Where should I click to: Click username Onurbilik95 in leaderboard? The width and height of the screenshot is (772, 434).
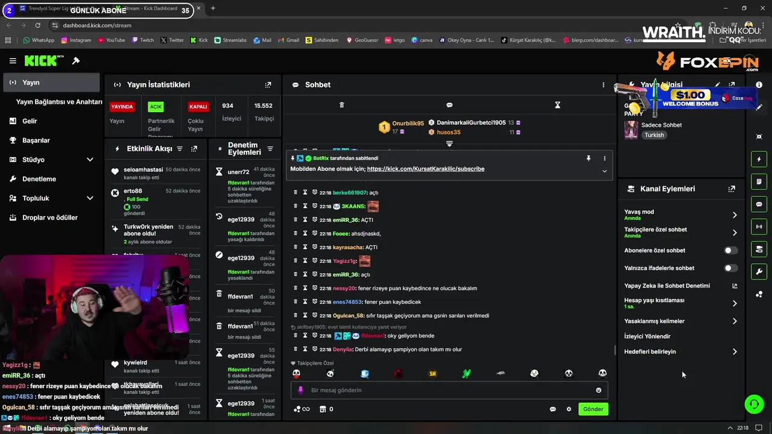[408, 124]
